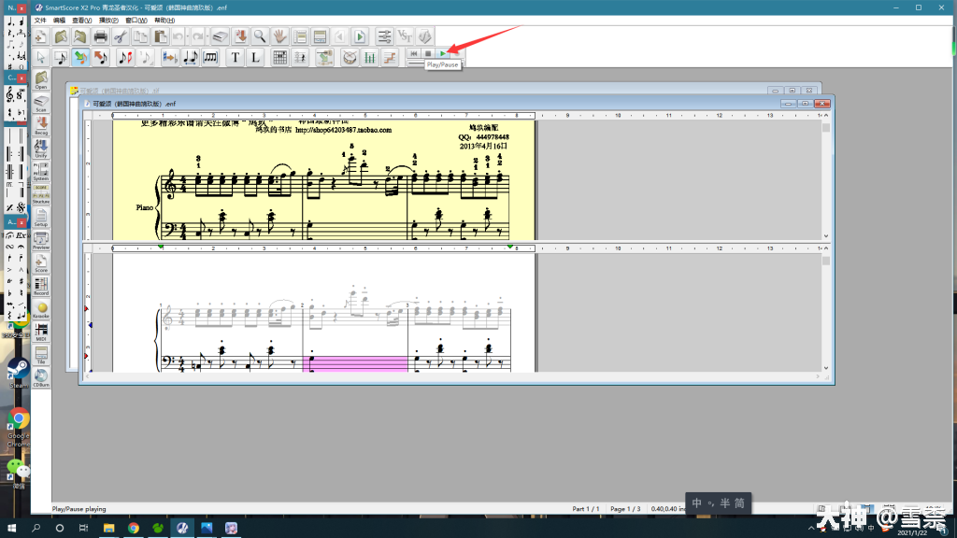957x538 pixels.
Task: Select the arrow pointer tool
Action: coord(41,58)
